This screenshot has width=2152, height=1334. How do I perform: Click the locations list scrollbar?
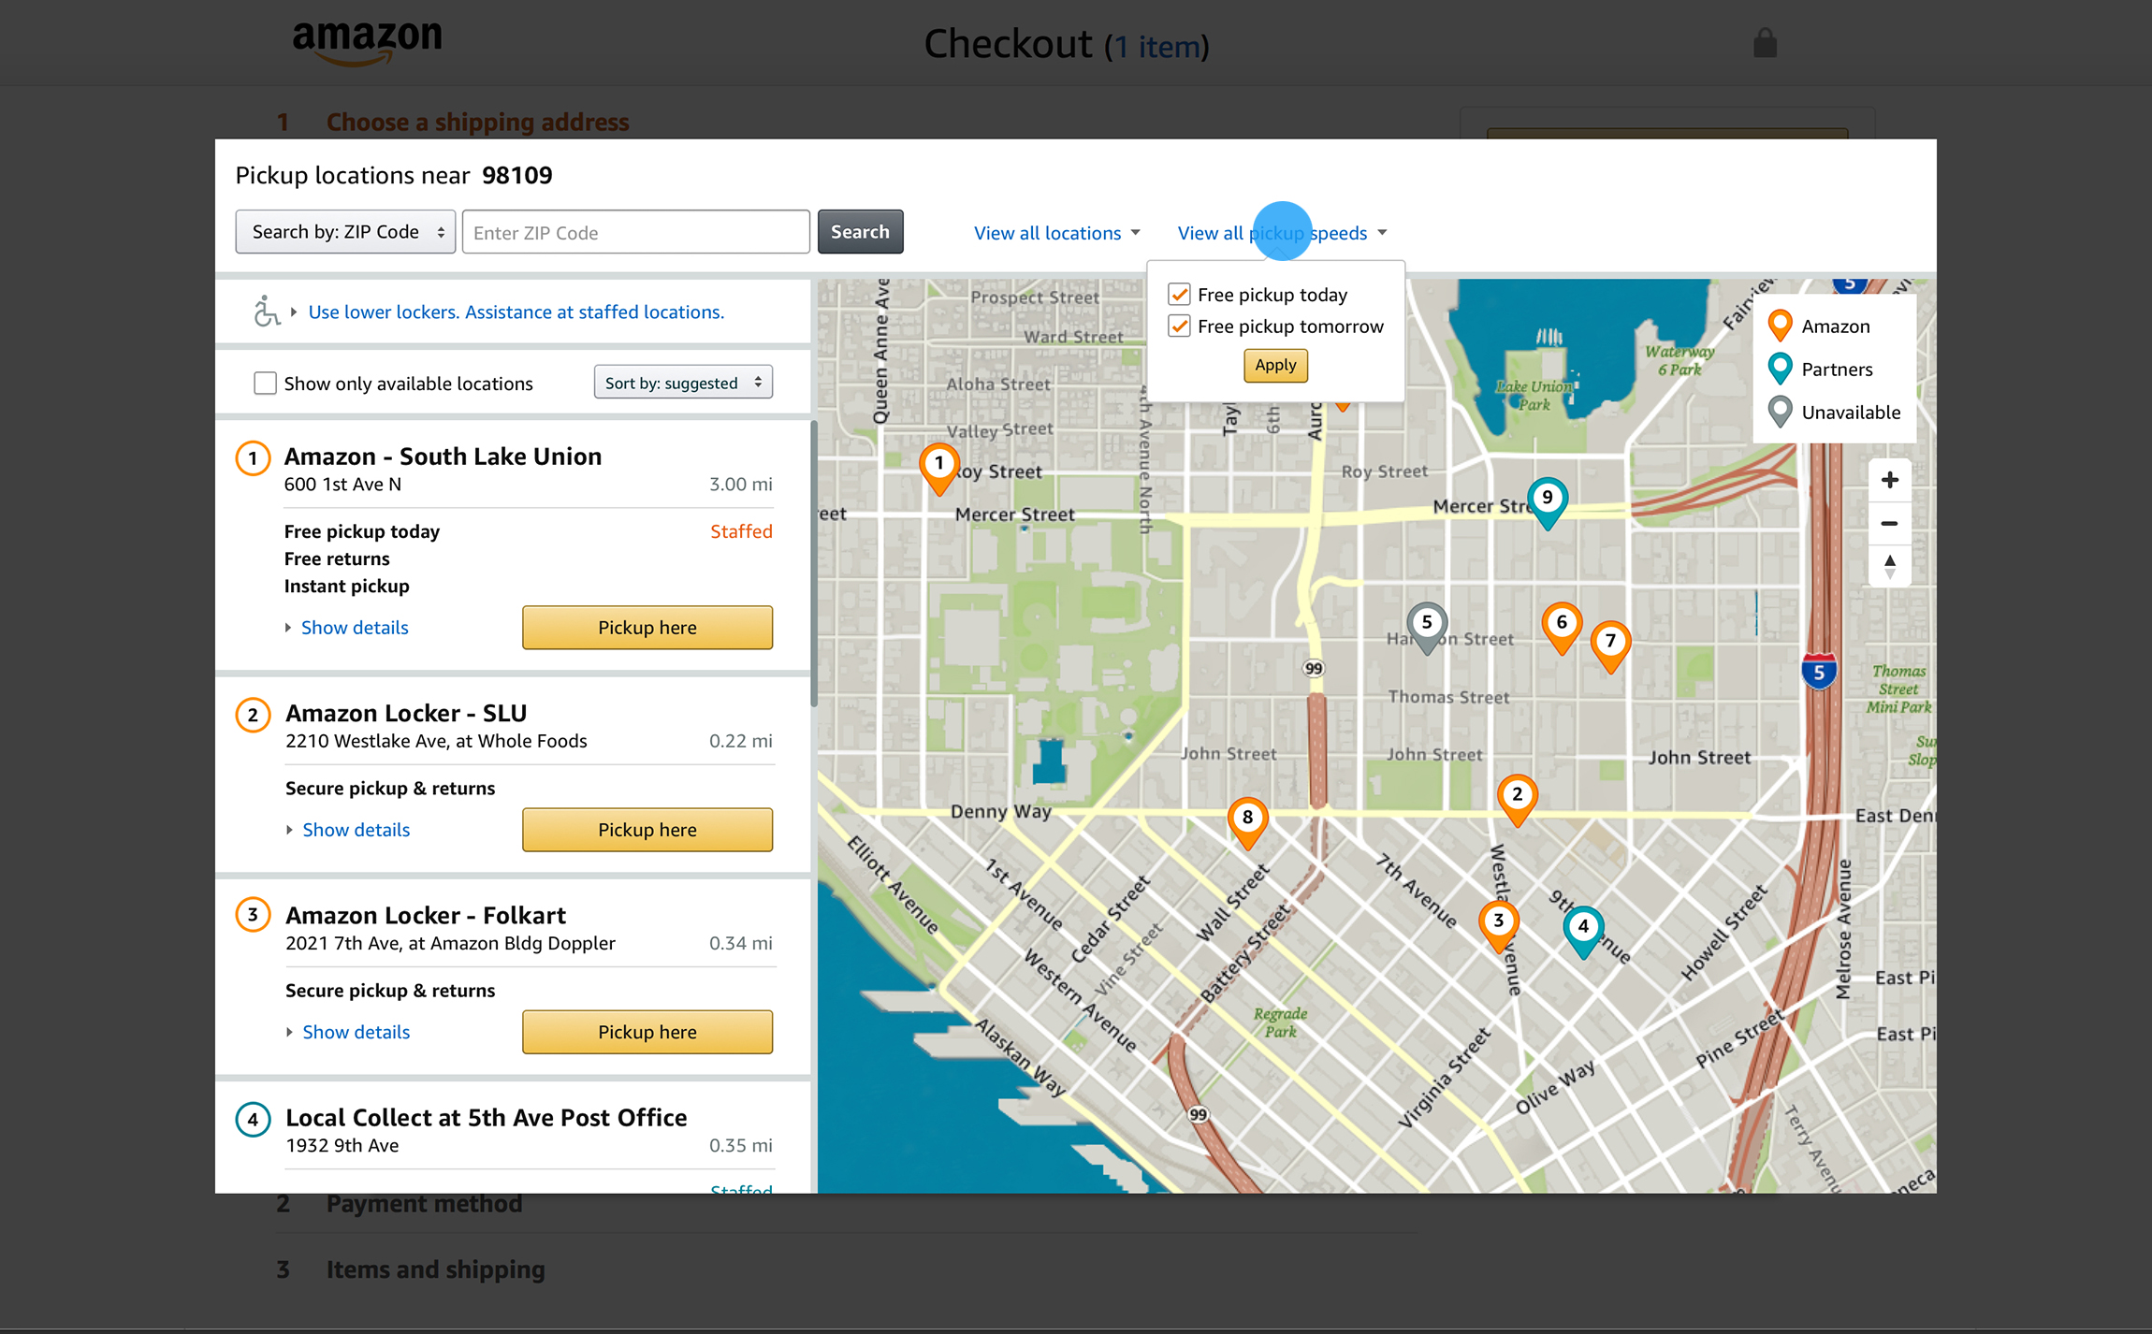coord(813,561)
